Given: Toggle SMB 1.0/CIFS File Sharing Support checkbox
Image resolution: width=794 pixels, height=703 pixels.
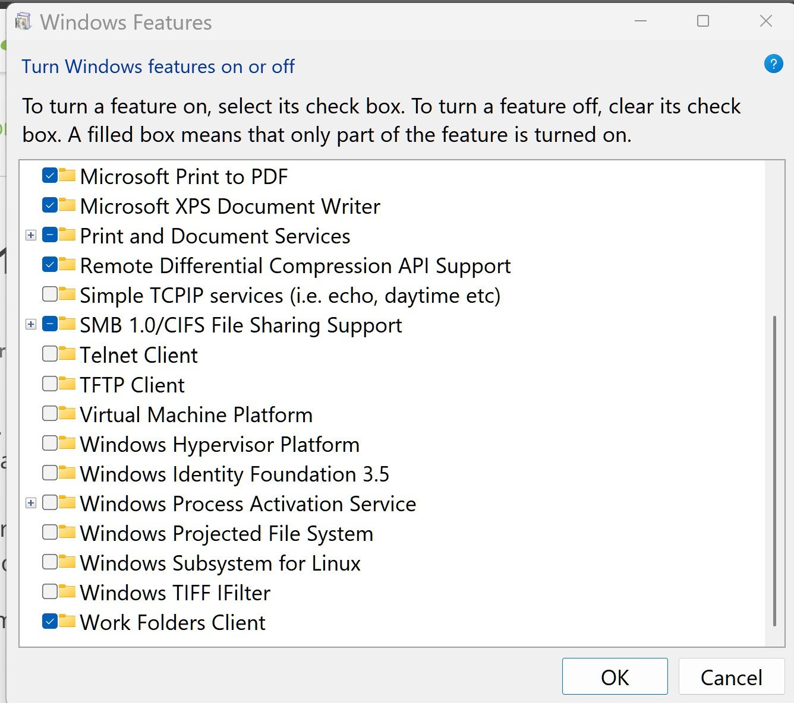Looking at the screenshot, I should click(x=50, y=324).
